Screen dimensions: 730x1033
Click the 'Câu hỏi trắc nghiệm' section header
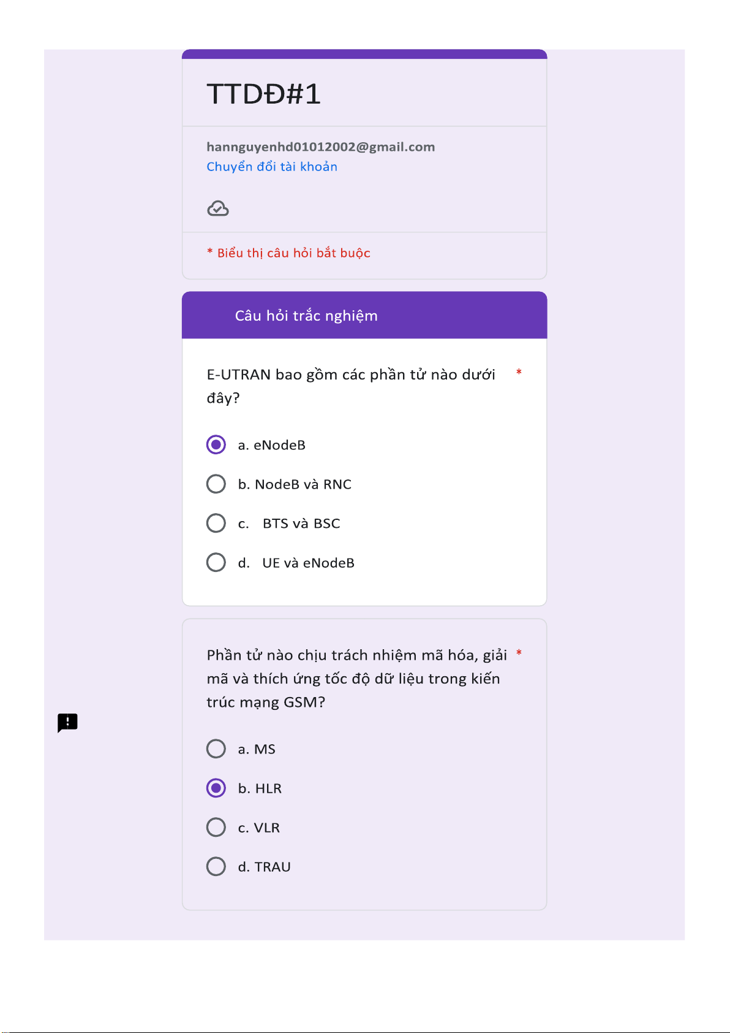point(306,316)
